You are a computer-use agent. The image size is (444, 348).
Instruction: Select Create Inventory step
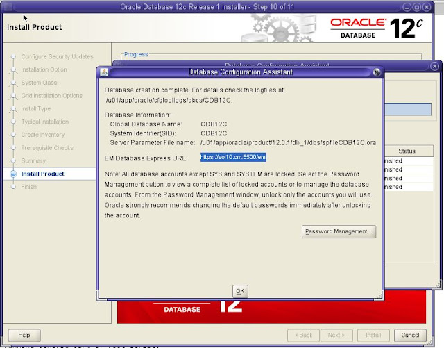[x=43, y=135]
